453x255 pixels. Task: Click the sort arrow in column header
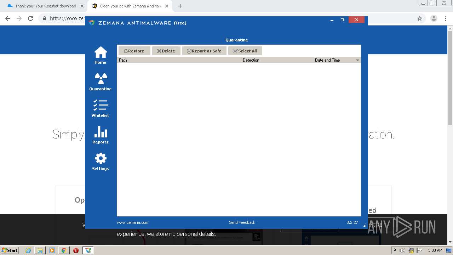click(x=357, y=60)
